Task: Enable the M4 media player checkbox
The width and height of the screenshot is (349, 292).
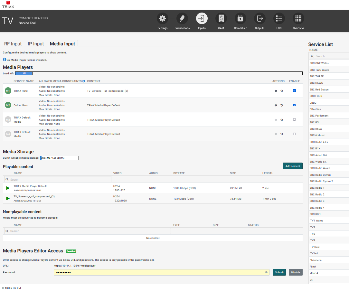Action: click(294, 134)
